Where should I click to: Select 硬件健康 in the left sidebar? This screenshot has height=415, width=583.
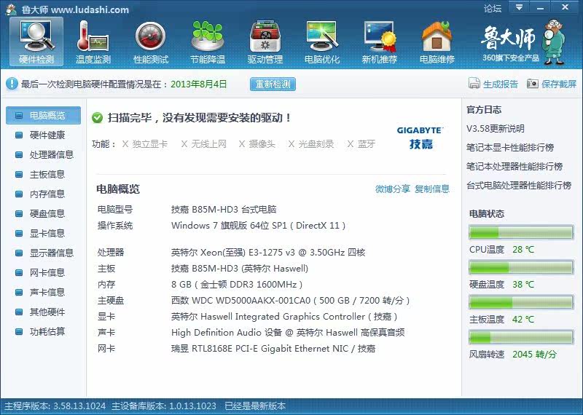(x=47, y=135)
